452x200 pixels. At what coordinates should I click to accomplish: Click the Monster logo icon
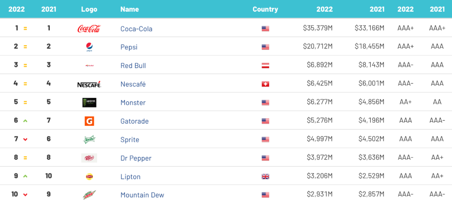tap(89, 103)
